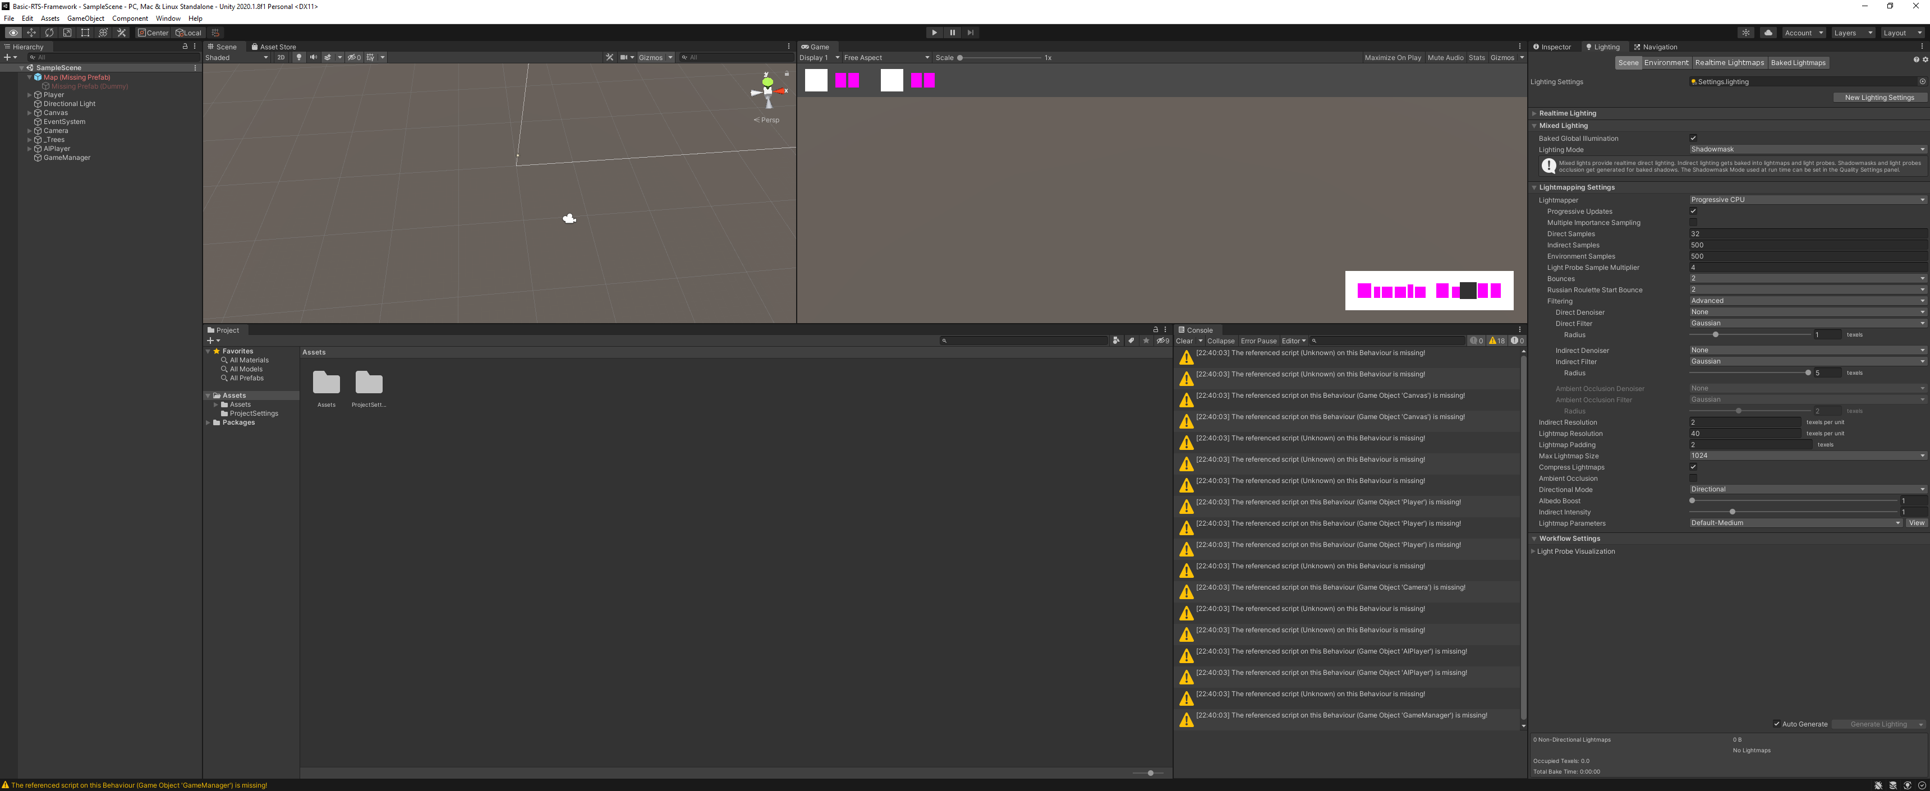Viewport: 1930px width, 791px height.
Task: Expand the Player object in the Hierarchy
Action: tap(29, 94)
